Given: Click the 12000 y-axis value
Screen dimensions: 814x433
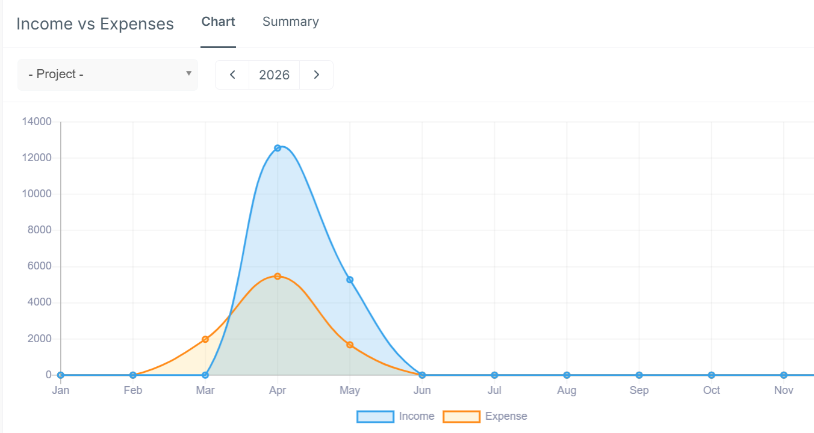Looking at the screenshot, I should pos(37,158).
